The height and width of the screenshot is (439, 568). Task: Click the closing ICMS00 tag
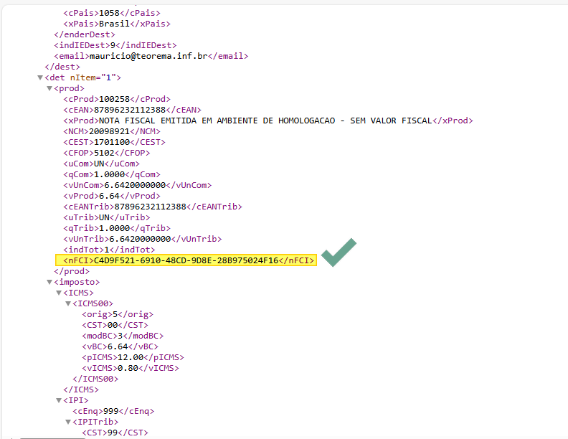[95, 379]
